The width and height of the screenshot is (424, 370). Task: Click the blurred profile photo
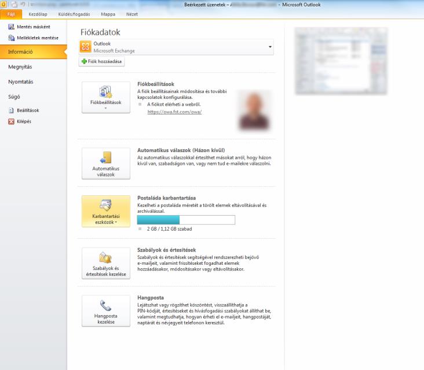[254, 111]
